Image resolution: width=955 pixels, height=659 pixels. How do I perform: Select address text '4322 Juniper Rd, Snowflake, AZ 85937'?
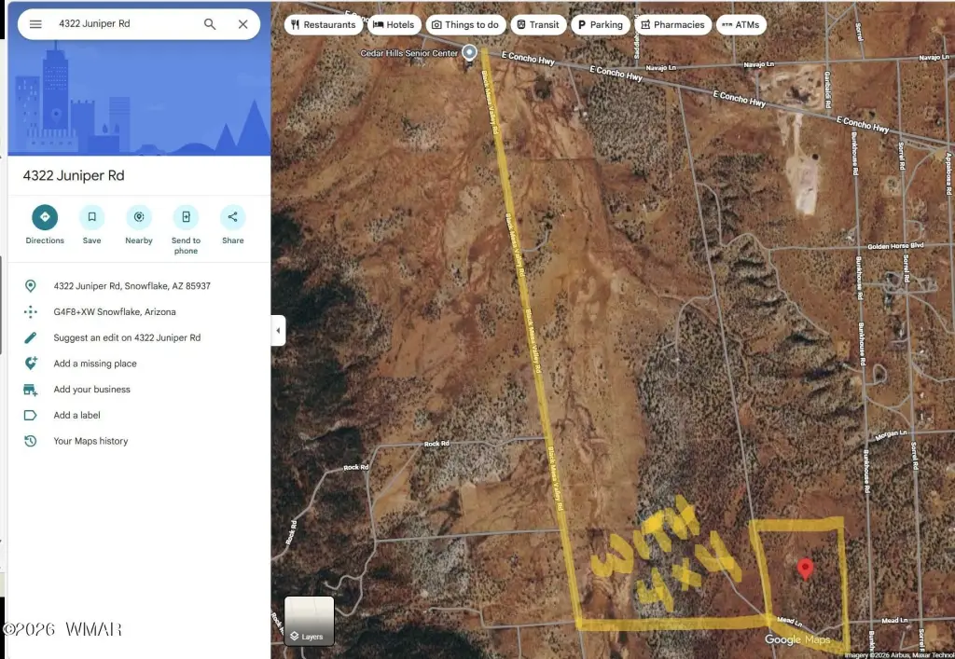point(132,286)
